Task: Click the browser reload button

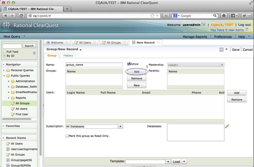Action: [22, 16]
